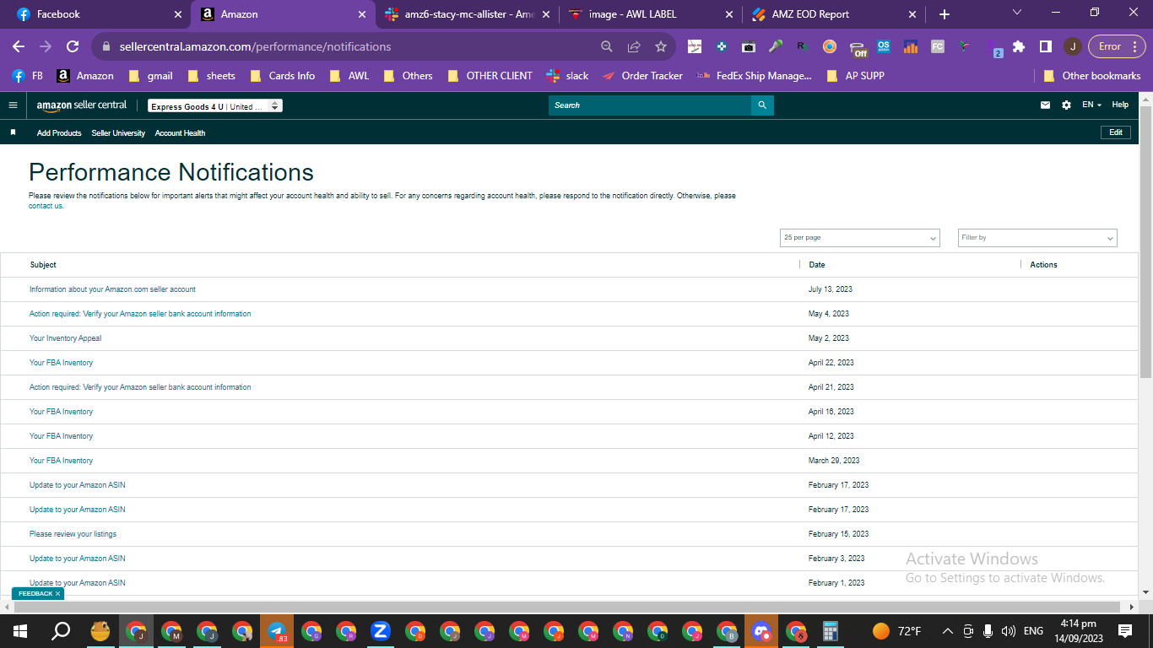This screenshot has height=648, width=1153.
Task: Open the Windows Start menu
Action: coord(20,631)
